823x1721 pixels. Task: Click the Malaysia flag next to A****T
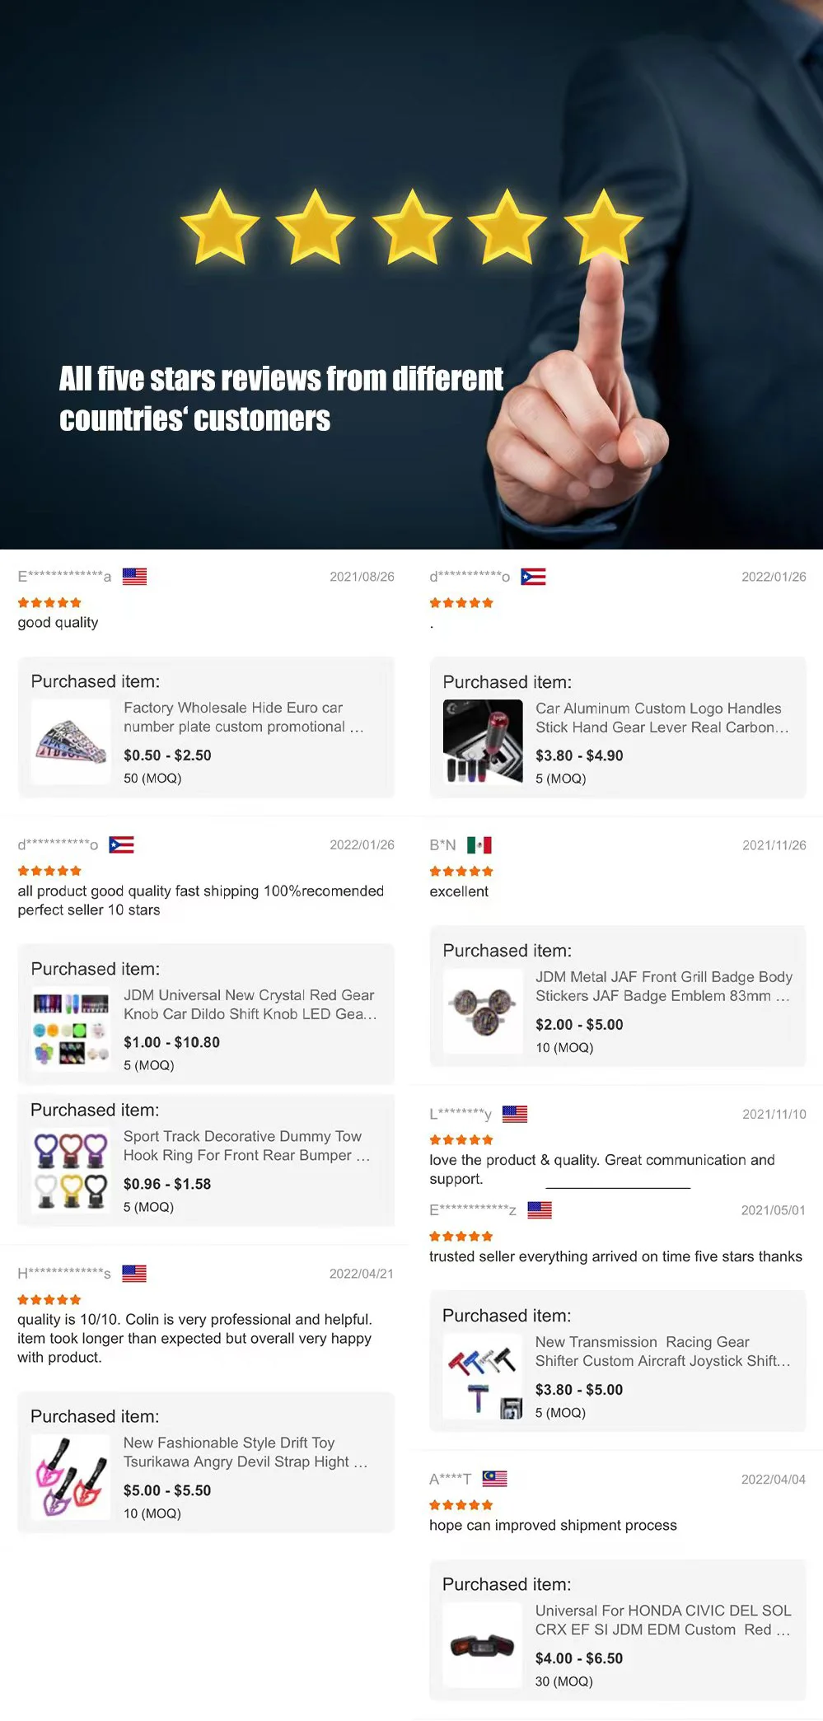pos(494,1478)
